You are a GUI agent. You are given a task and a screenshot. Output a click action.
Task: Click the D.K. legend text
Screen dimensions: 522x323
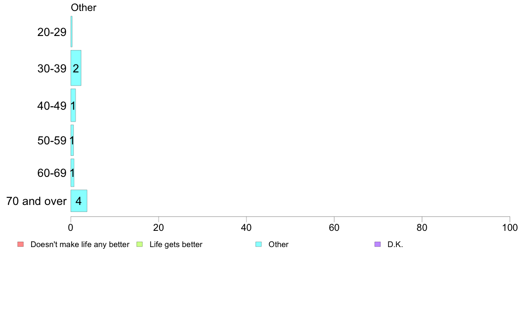click(395, 244)
